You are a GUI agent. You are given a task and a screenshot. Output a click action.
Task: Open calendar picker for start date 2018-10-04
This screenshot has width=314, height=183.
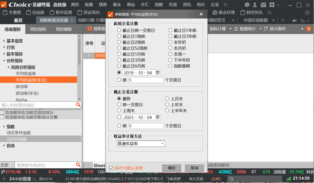click(158, 73)
